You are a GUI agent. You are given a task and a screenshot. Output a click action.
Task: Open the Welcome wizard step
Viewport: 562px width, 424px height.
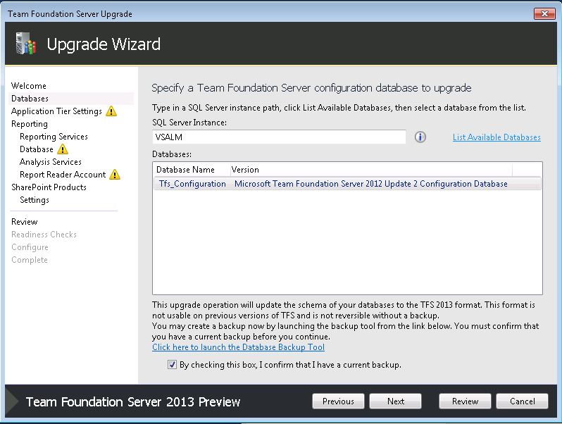point(29,86)
